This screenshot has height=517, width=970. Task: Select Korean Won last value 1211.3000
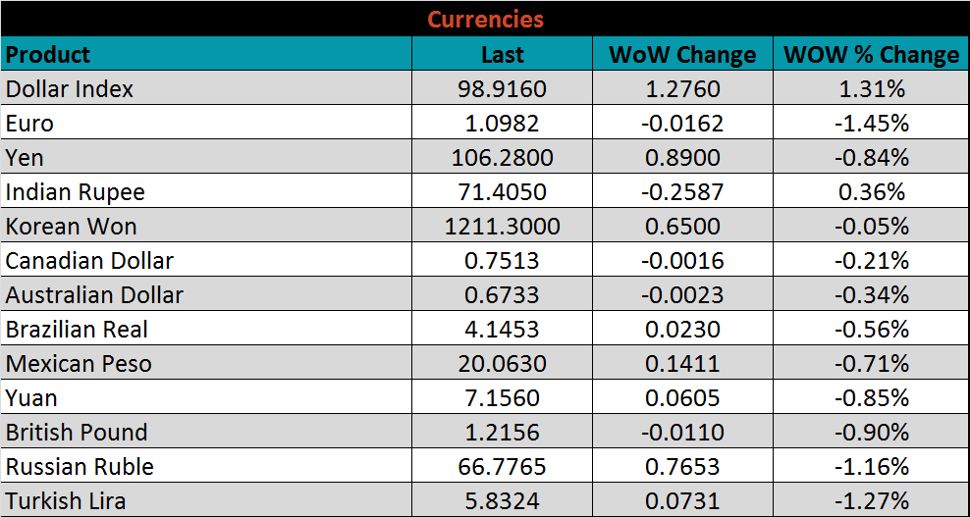click(x=502, y=227)
